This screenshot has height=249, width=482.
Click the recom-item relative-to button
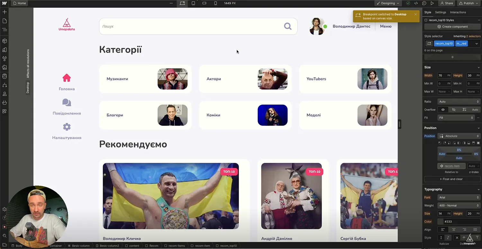tap(451, 166)
